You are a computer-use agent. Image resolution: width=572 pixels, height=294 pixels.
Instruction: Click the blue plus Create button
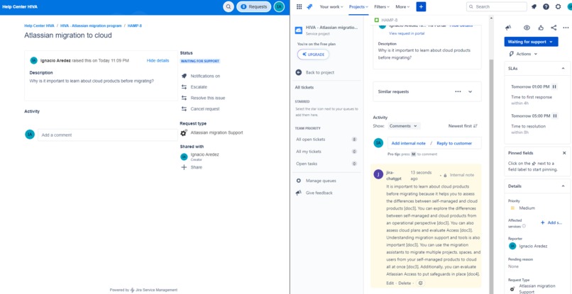421,6
